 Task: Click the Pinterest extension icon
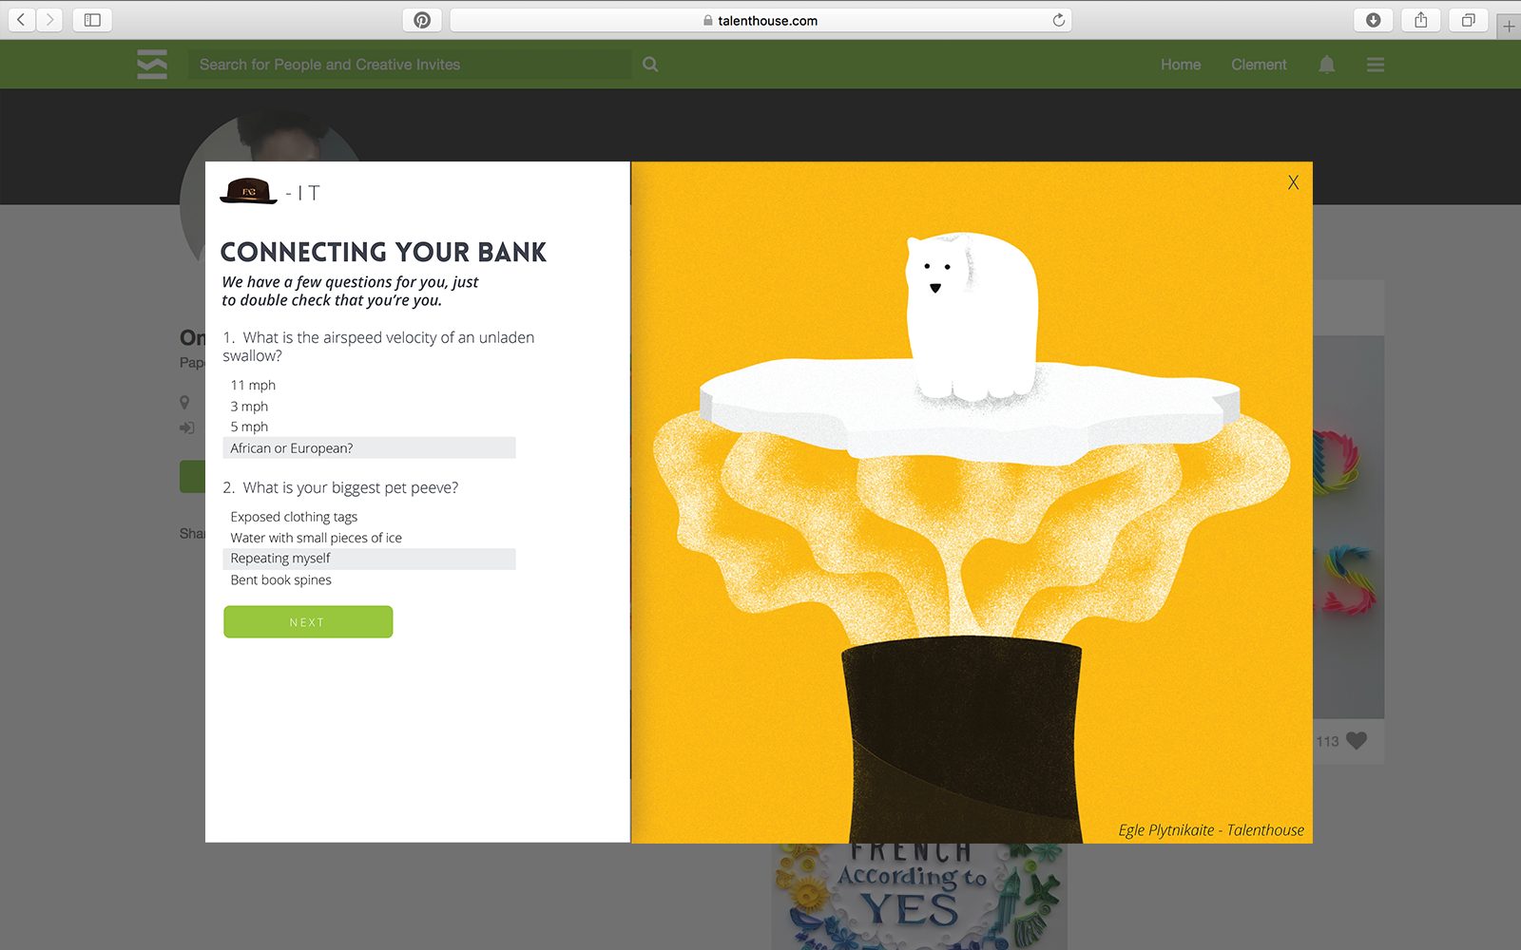click(x=422, y=20)
